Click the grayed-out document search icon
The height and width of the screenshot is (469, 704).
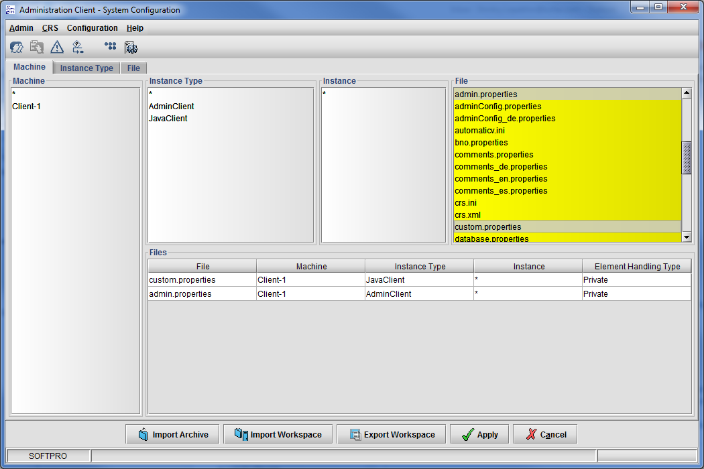tap(37, 47)
